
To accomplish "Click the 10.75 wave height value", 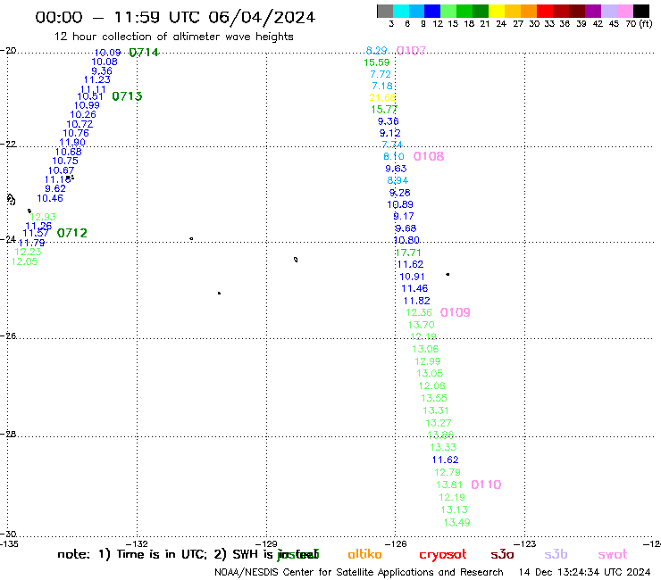I will 65,161.
